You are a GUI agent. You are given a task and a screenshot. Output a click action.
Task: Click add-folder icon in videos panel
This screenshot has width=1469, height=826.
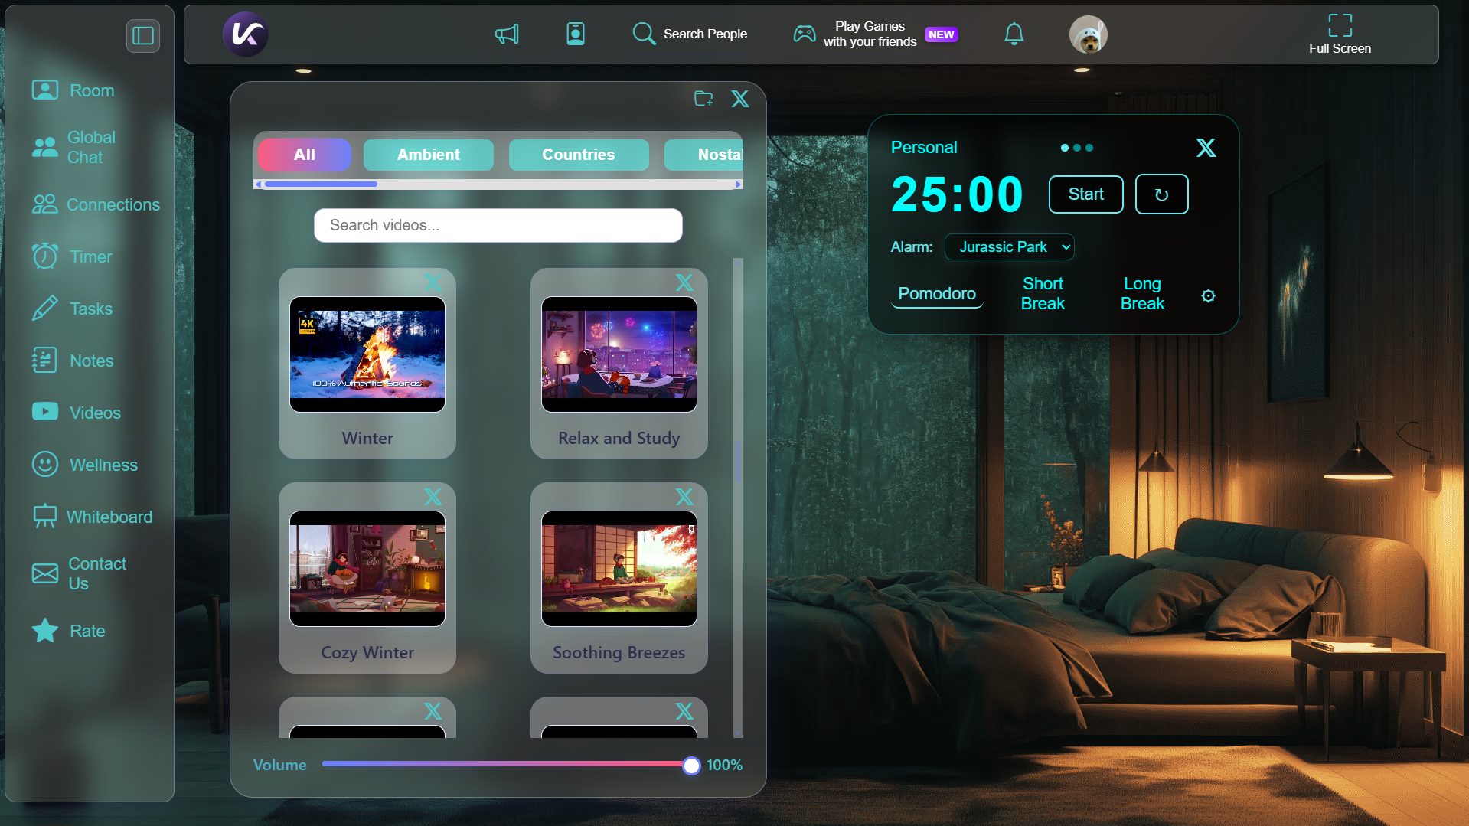703,98
